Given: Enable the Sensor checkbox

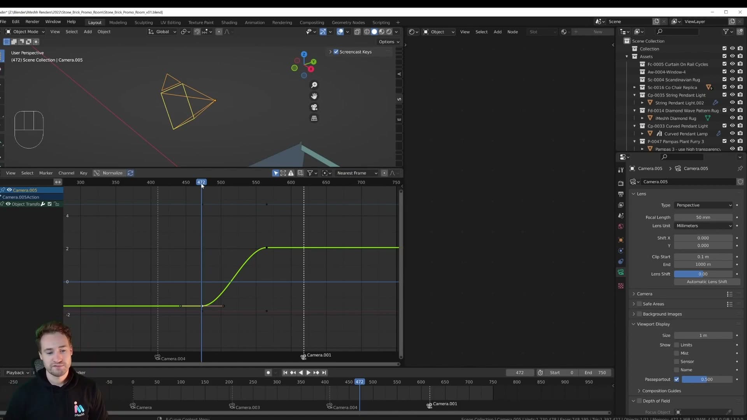Looking at the screenshot, I should coord(677,362).
